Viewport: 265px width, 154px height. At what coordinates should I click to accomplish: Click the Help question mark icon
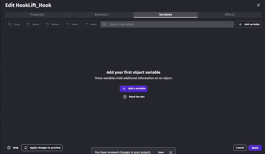point(9,148)
